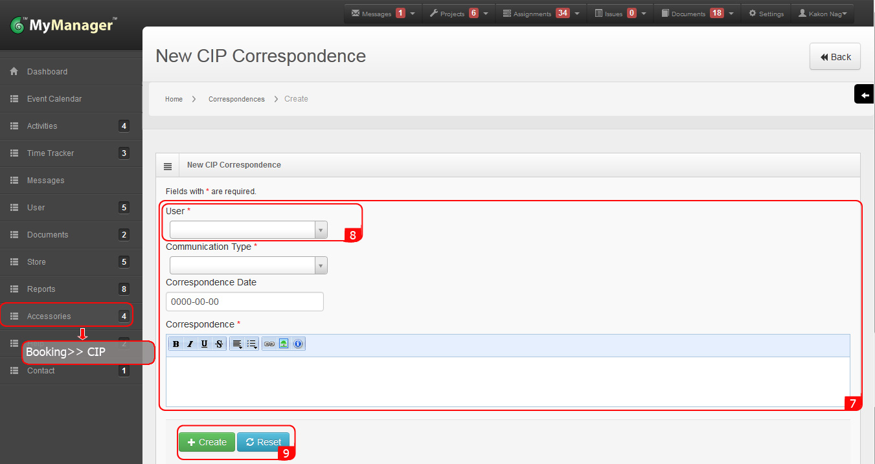Viewport: 875px width, 464px height.
Task: Open the text alignment dropdown in editor
Action: (237, 344)
